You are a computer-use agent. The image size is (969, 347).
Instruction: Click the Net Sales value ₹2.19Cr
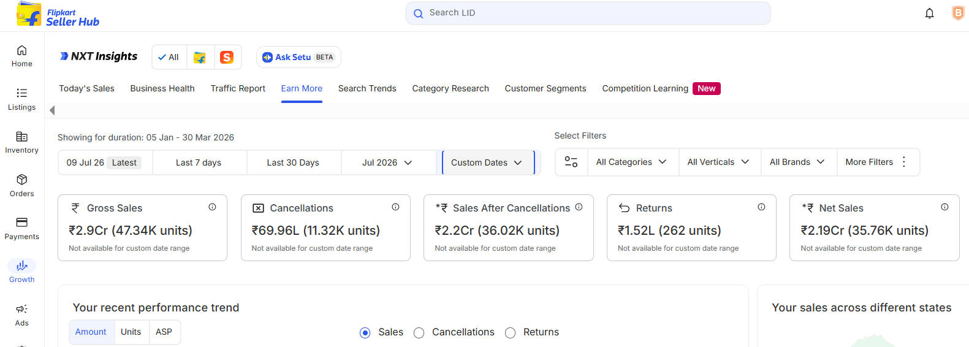click(x=864, y=231)
